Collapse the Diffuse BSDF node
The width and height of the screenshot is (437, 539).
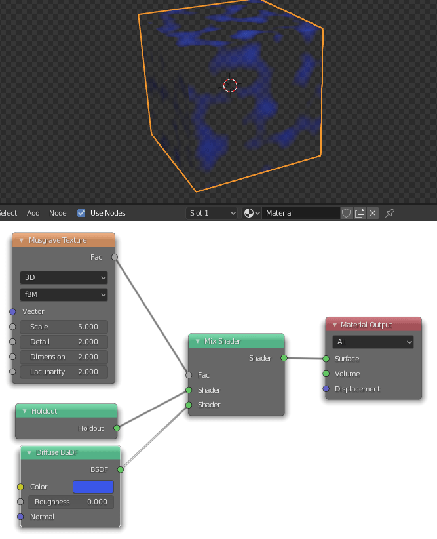click(29, 453)
